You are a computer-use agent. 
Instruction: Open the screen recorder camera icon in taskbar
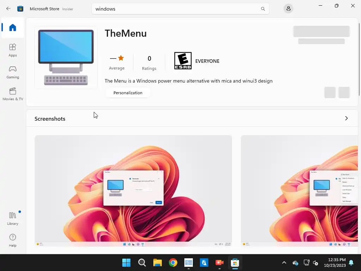click(219, 263)
